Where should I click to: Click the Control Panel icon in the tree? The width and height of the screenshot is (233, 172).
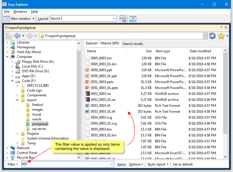coord(13,153)
